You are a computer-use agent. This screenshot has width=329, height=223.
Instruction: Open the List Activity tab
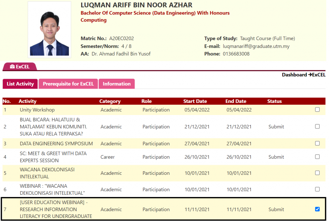click(20, 84)
